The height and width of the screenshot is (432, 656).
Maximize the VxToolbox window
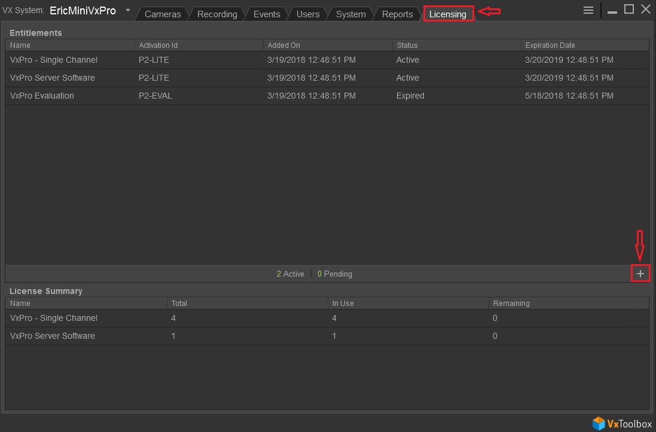pyautogui.click(x=629, y=9)
